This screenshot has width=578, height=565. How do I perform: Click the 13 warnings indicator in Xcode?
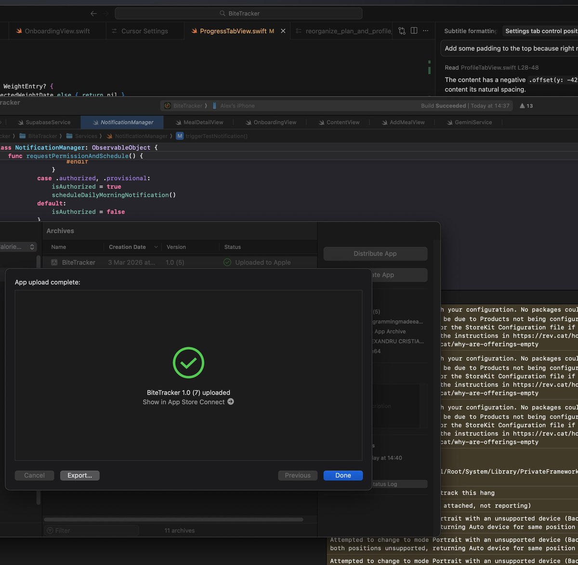click(x=526, y=106)
